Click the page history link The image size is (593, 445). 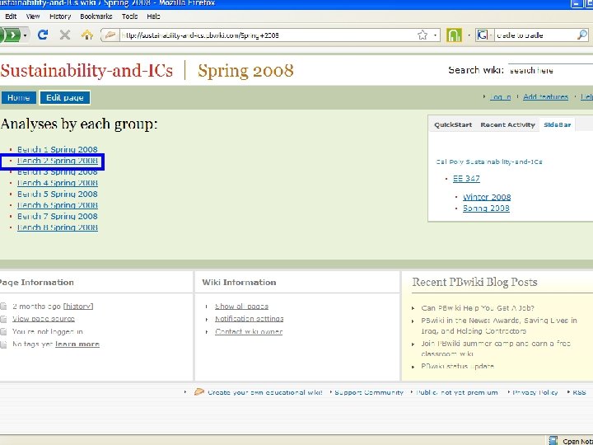(78, 306)
